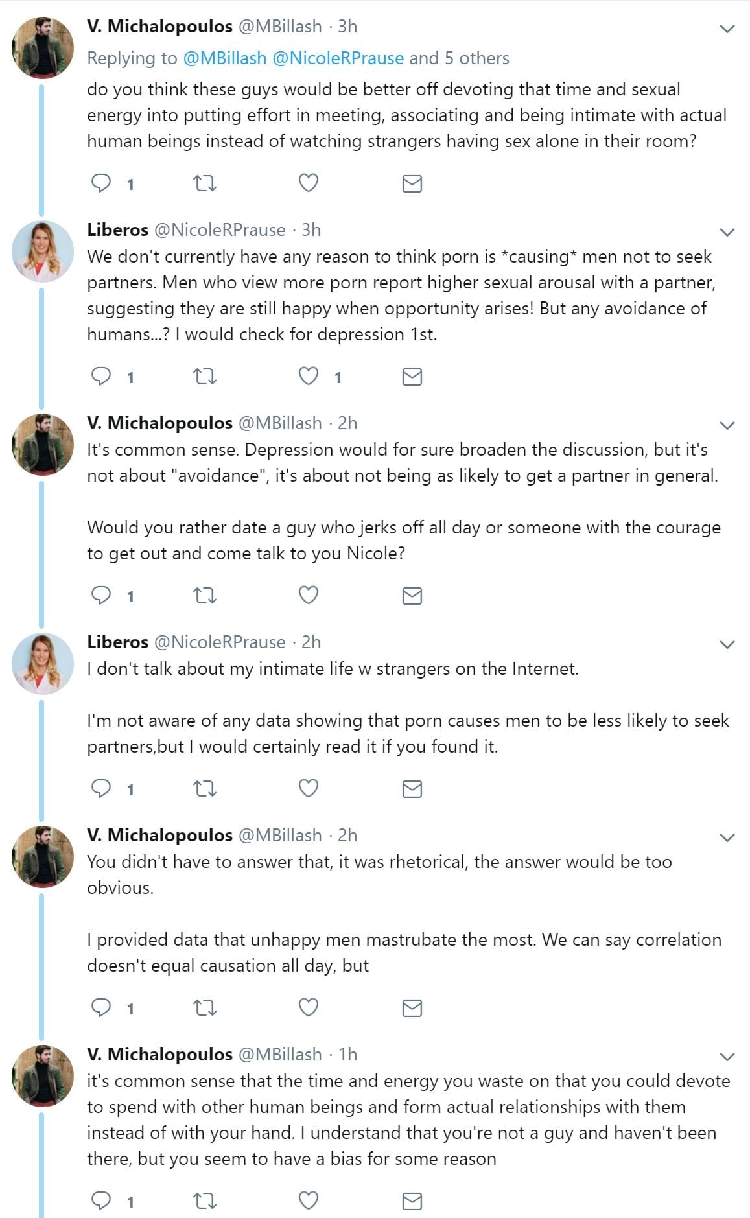Screen dimensions: 750x1218
Task: Expand options menu for Liberos 3h tweet
Action: (x=727, y=232)
